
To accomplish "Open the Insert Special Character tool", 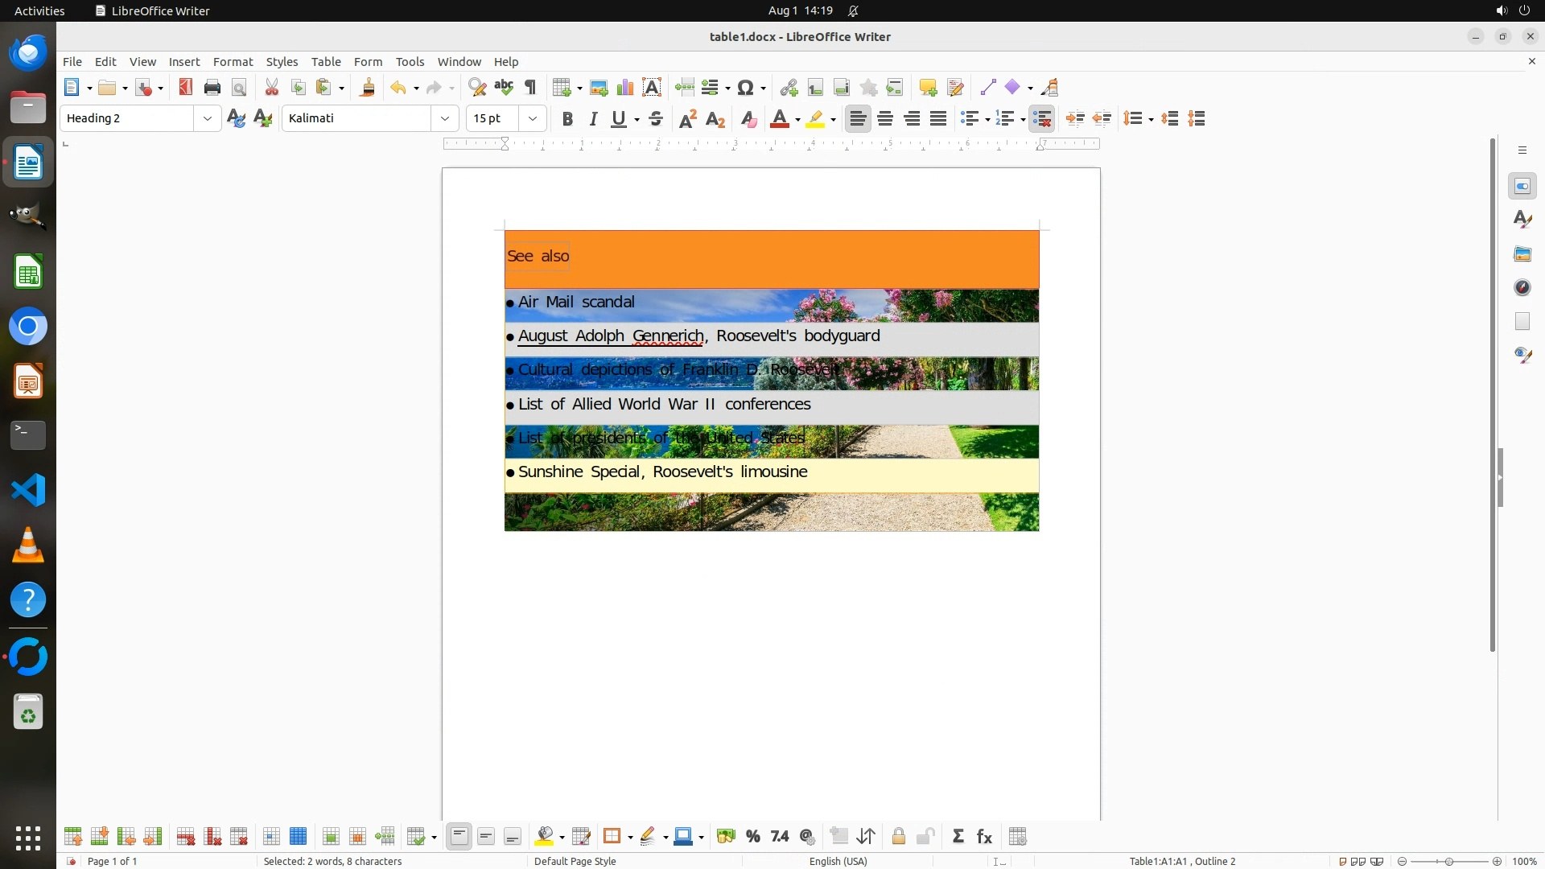I will click(x=746, y=88).
